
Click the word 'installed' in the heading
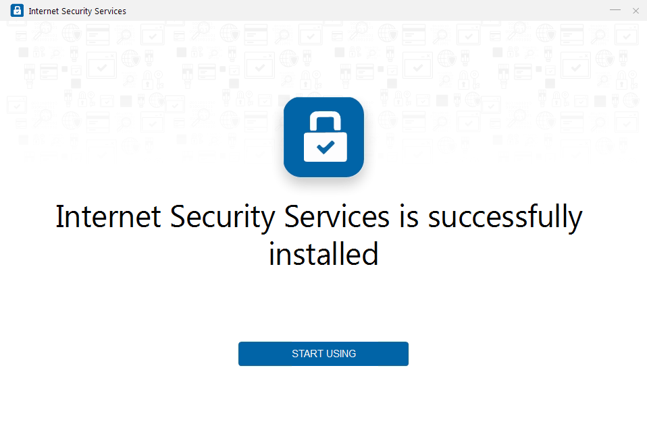(x=323, y=254)
